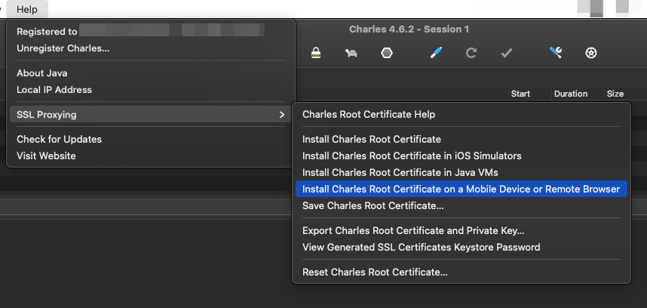Open the Tools wrench-and-screwdriver icon
This screenshot has height=308, width=647.
pyautogui.click(x=556, y=53)
